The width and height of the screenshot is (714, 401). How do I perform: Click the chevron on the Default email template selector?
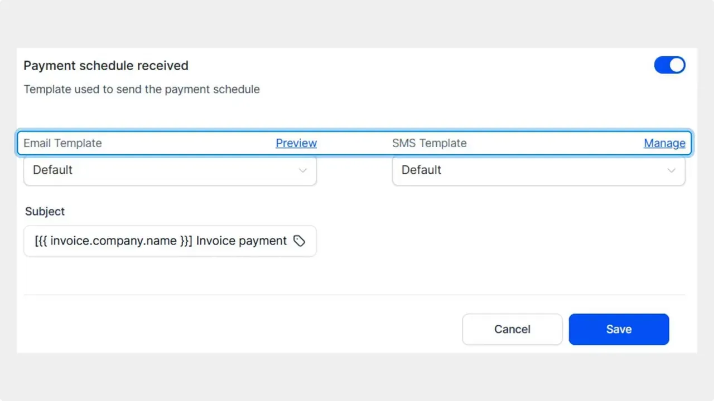pyautogui.click(x=303, y=170)
